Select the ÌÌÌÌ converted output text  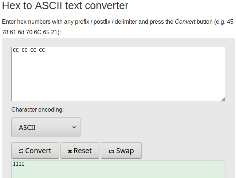point(19,163)
